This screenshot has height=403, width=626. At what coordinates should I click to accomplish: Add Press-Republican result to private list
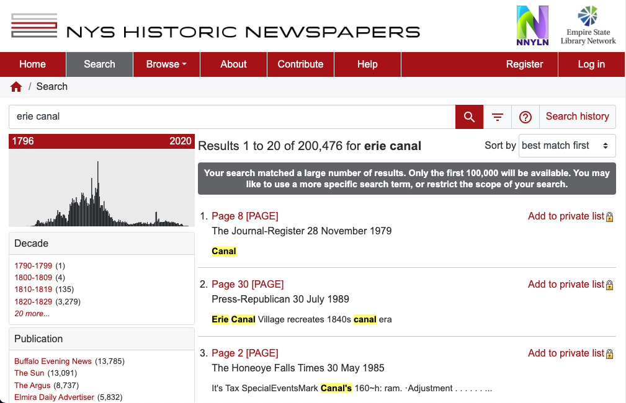[x=566, y=285]
